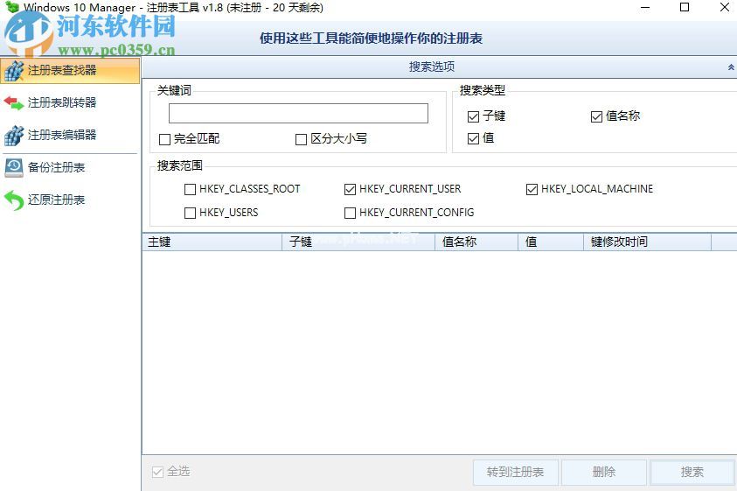Collapse the 搜索选项 panel with the chevron
737x491 pixels.
[731, 67]
